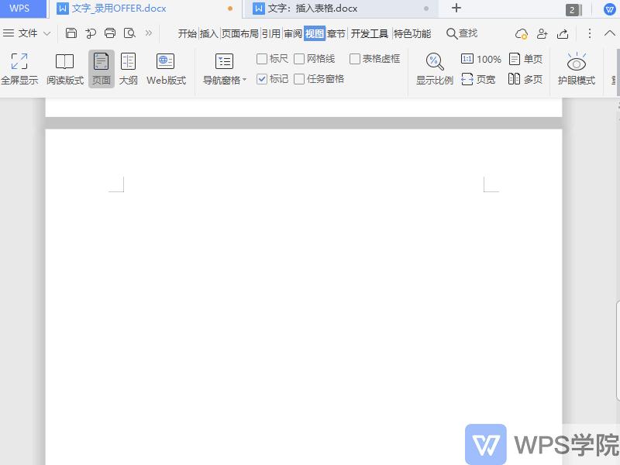620x465 pixels.
Task: Click the cloud sync status icon
Action: point(521,34)
